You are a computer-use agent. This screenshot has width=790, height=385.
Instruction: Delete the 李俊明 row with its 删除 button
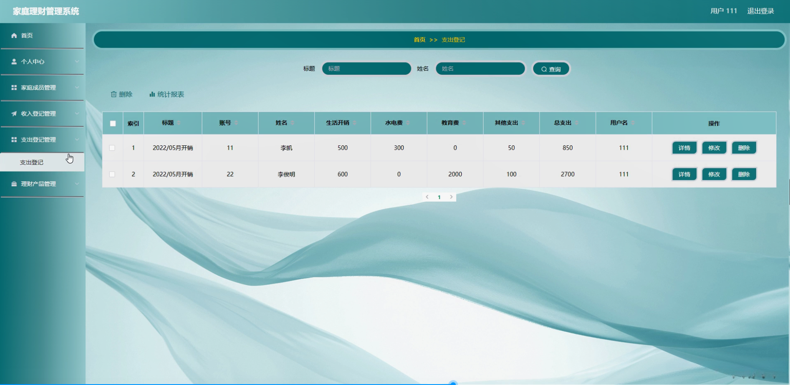[x=744, y=174]
